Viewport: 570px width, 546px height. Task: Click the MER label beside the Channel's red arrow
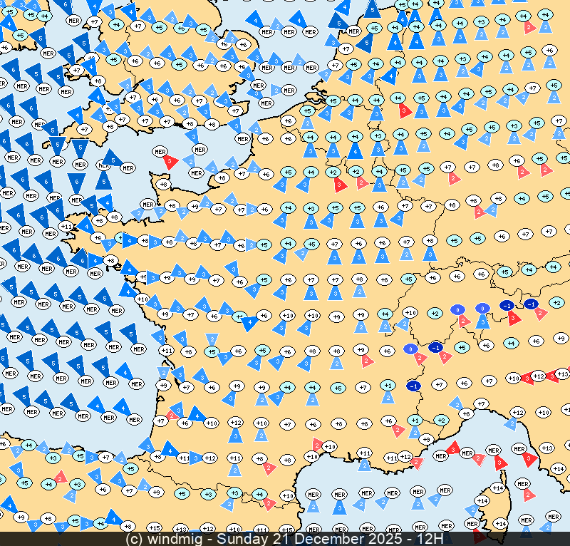(x=160, y=152)
